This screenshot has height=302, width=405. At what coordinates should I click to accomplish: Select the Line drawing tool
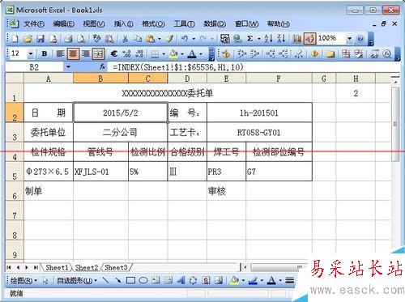point(106,280)
